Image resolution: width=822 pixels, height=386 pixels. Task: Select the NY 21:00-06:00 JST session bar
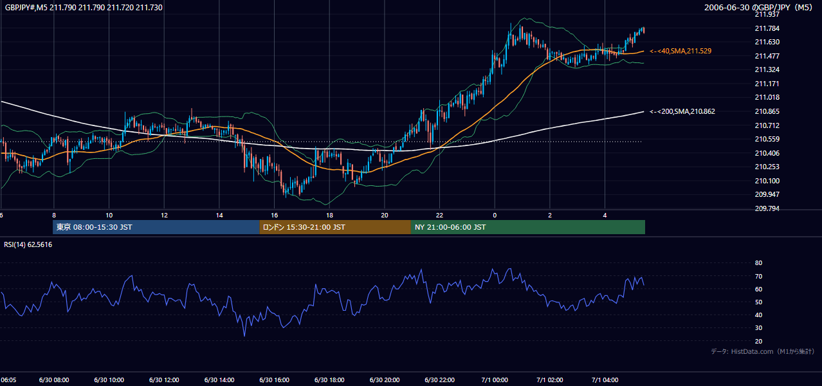pyautogui.click(x=528, y=227)
